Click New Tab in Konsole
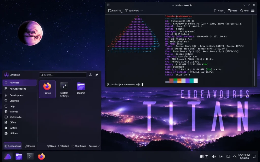The image size is (260, 162). point(115,11)
